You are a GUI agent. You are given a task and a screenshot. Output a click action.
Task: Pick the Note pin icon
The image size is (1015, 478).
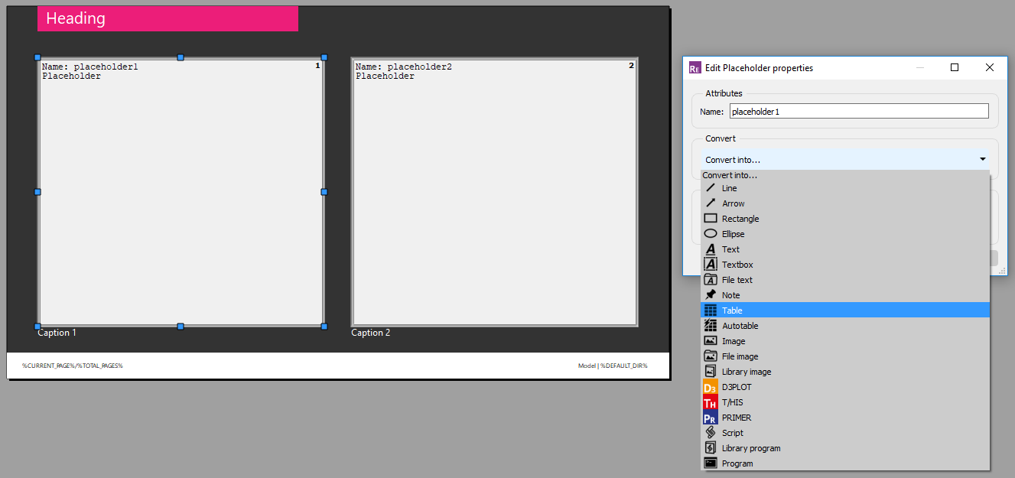[x=711, y=295]
